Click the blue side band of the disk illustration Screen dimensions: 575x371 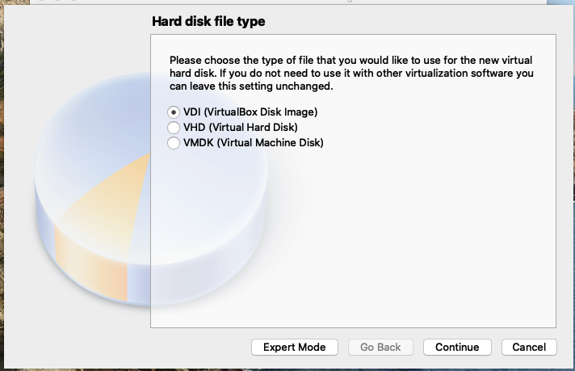(x=139, y=283)
